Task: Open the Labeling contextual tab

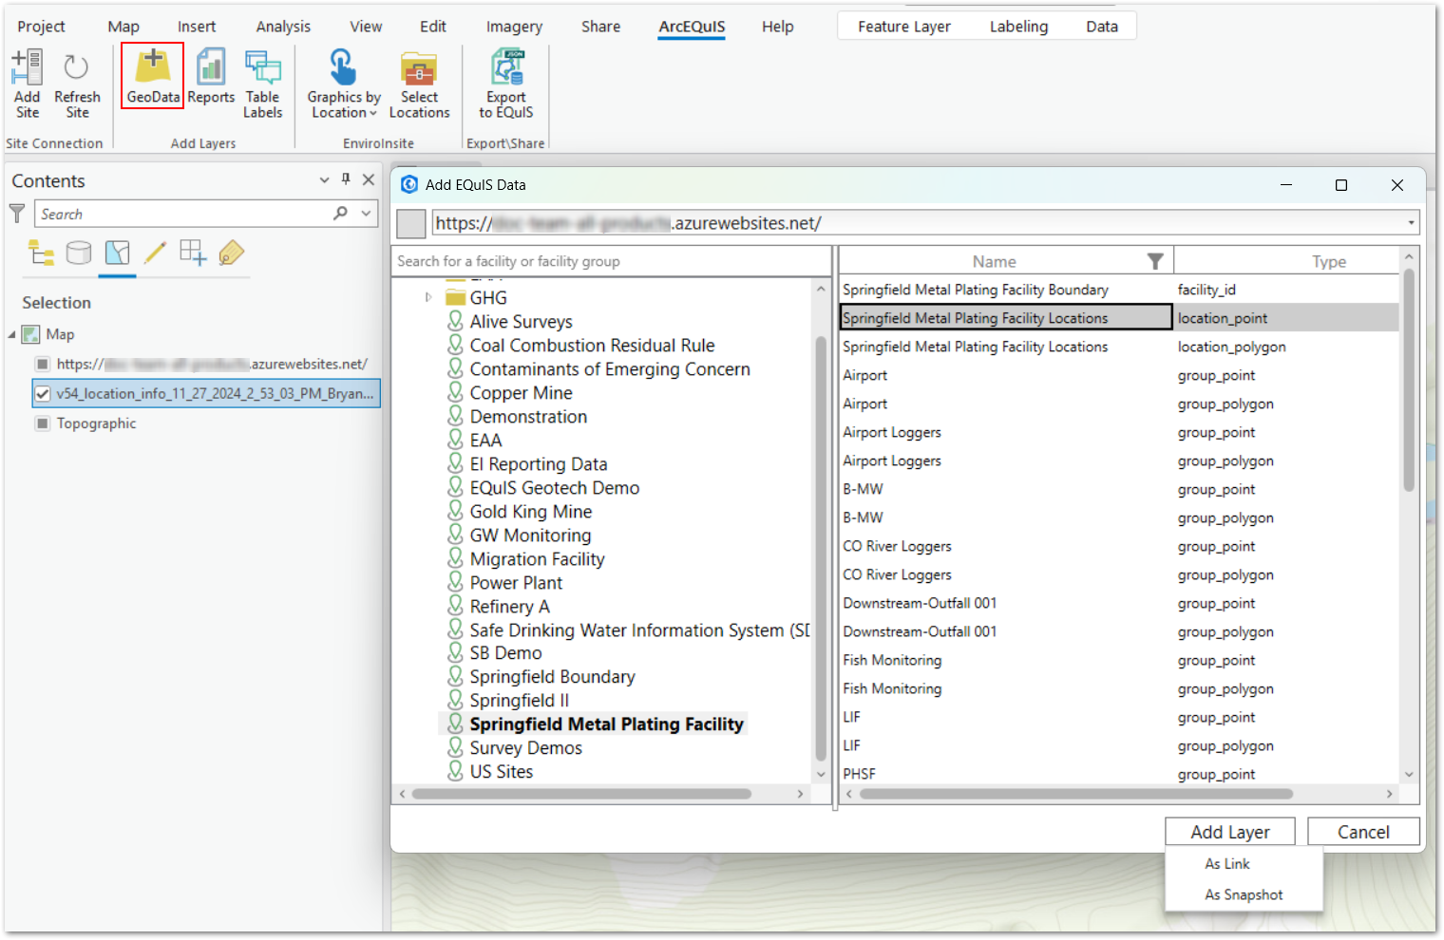Action: pos(1018,27)
